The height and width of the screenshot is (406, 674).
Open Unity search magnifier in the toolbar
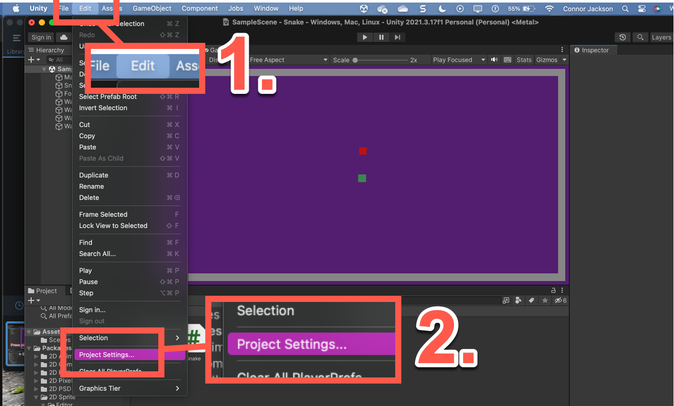(640, 37)
